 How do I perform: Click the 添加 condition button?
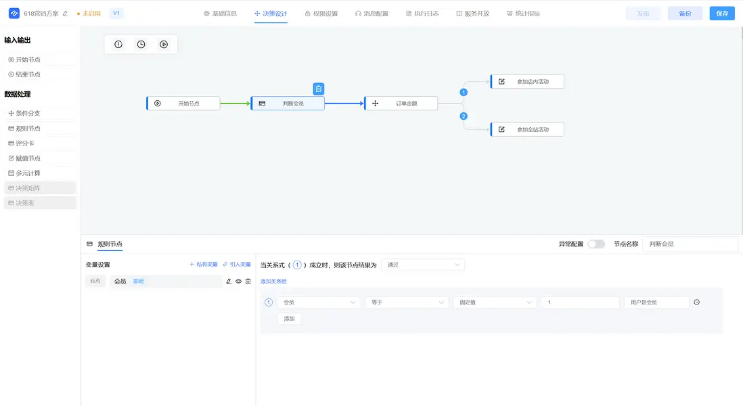tap(289, 319)
